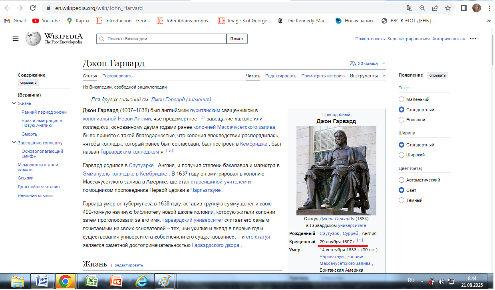Click the Google Translate icon in address bar

coord(410,8)
